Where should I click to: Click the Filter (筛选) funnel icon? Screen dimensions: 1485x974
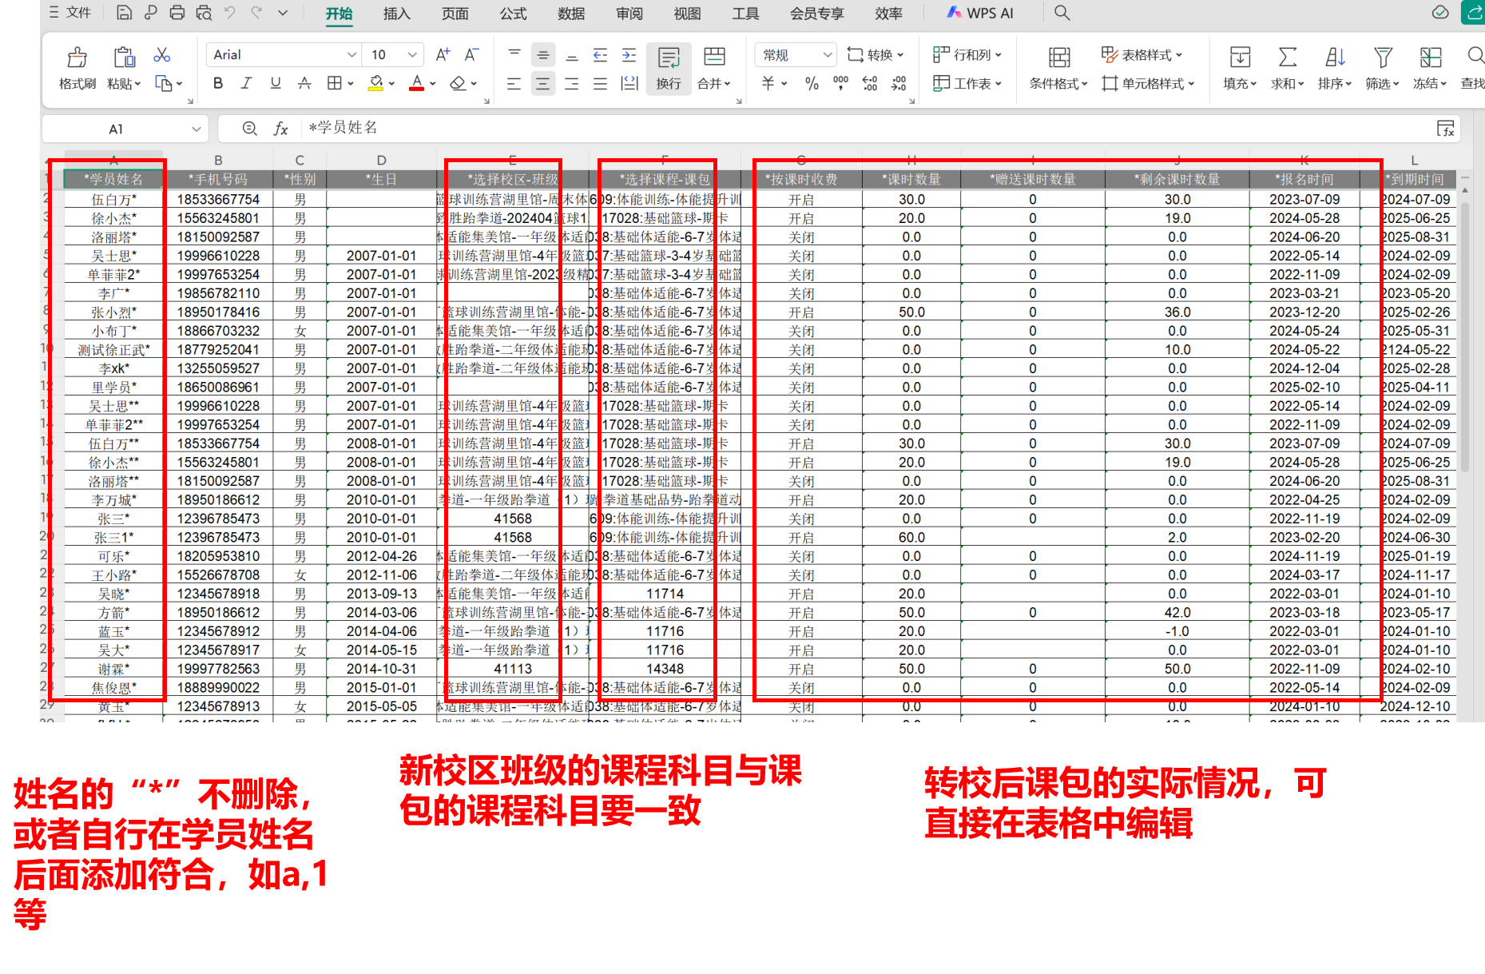(x=1383, y=57)
